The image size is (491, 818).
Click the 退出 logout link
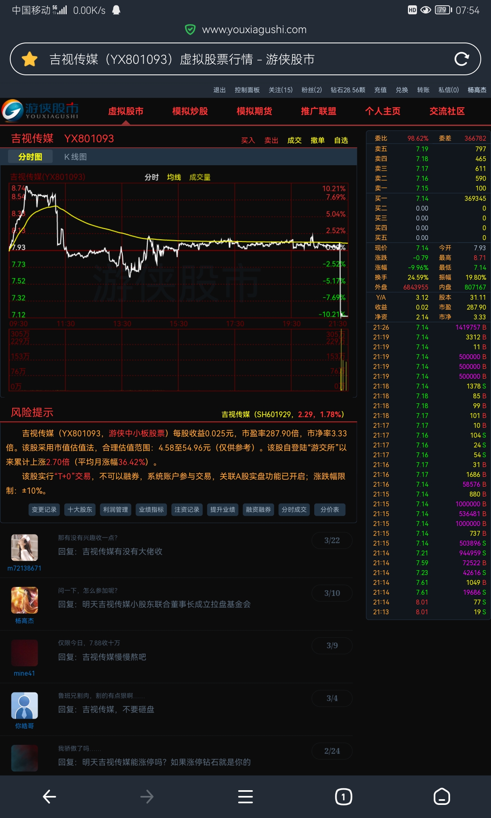point(219,90)
